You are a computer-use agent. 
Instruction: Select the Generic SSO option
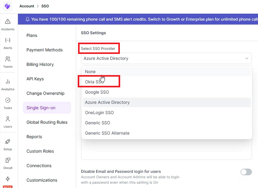coord(167,123)
